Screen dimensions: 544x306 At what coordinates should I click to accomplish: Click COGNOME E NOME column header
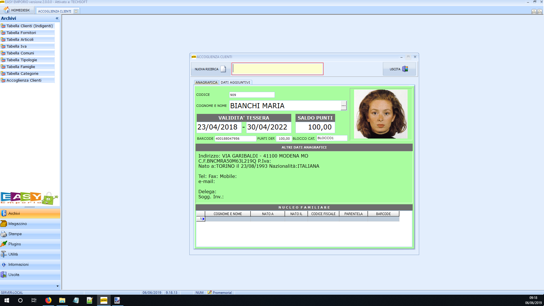click(x=228, y=214)
